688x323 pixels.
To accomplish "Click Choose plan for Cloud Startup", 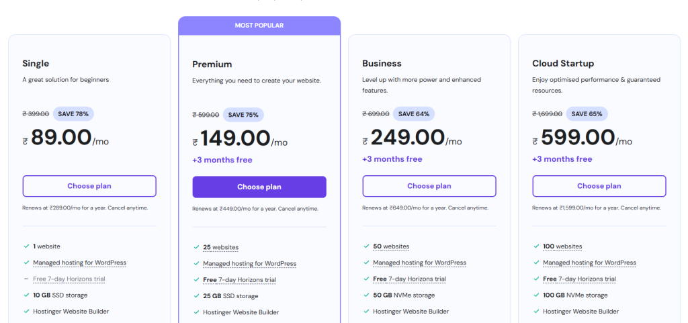I will (x=599, y=186).
